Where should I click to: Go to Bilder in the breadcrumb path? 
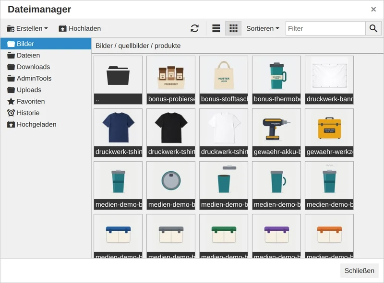104,46
